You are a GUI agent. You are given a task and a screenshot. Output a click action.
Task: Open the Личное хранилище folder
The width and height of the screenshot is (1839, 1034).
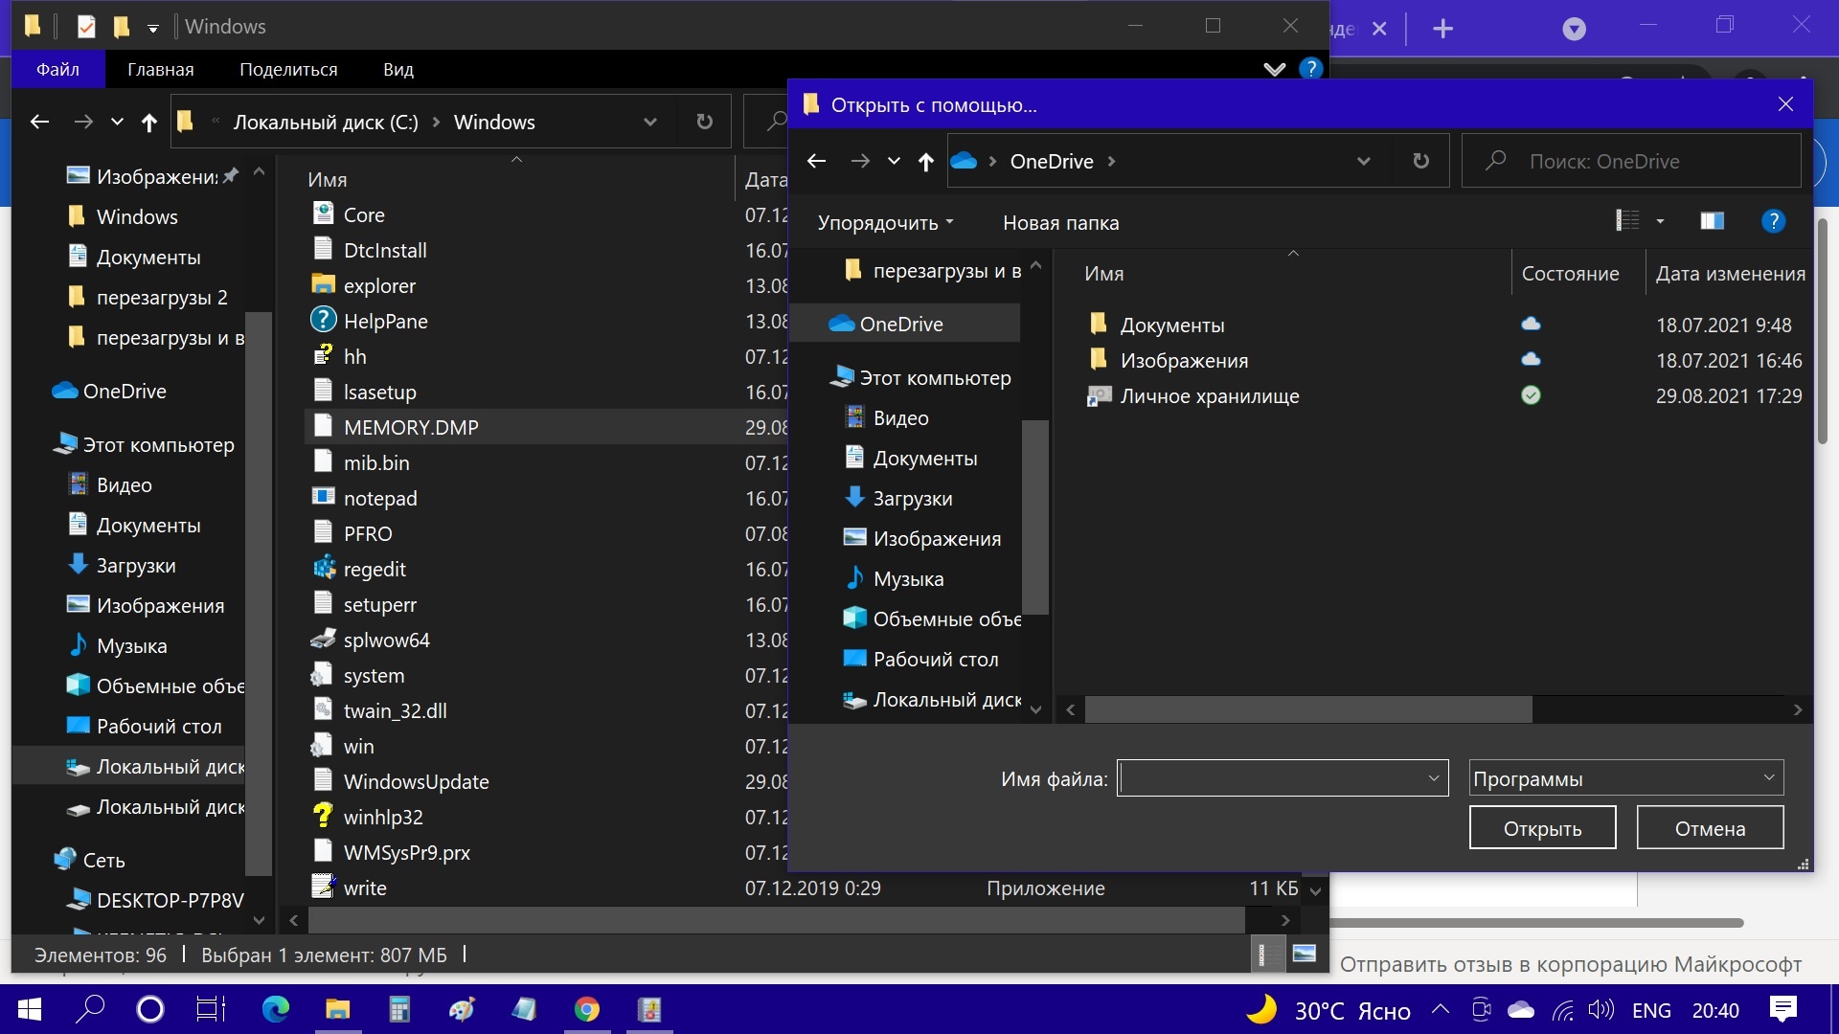(x=1209, y=395)
